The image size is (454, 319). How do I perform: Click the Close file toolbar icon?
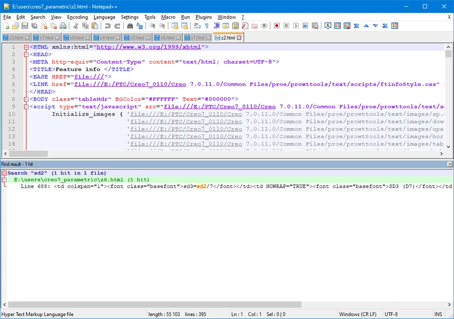44,26
